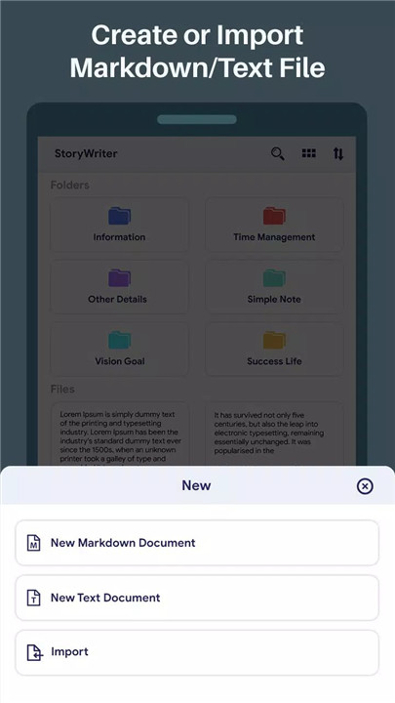Open the teal Vision Goal folder
The height and width of the screenshot is (703, 395).
click(119, 349)
